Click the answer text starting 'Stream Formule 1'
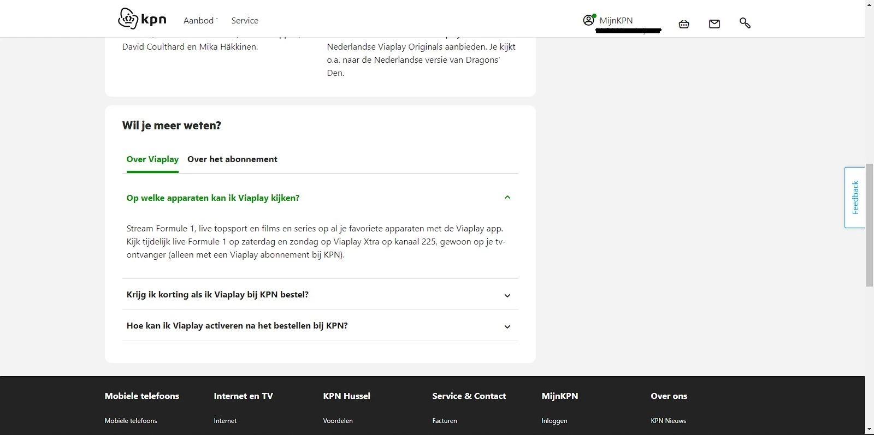 (316, 242)
